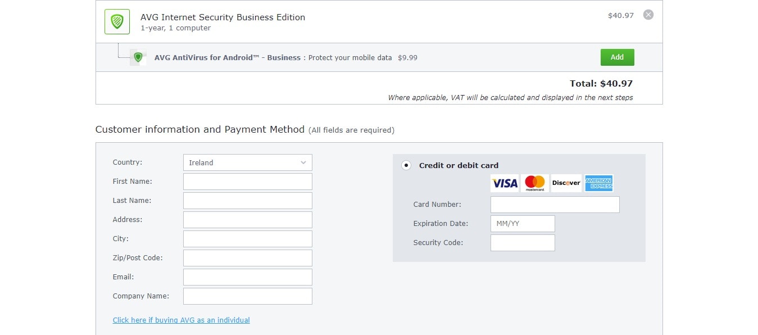
Task: Click the Zip/Post Code field
Action: 247,258
